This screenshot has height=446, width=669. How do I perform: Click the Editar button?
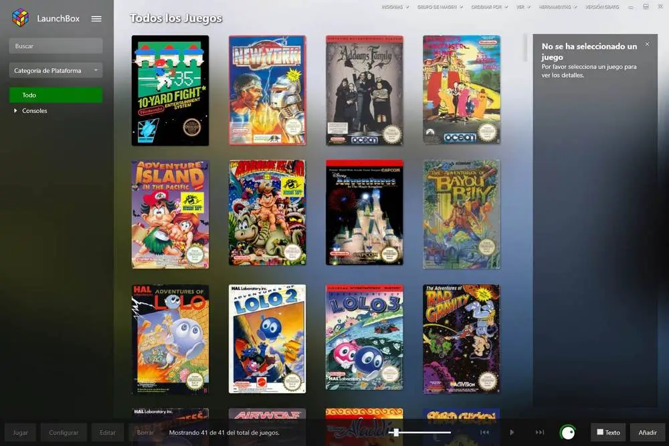coord(108,433)
